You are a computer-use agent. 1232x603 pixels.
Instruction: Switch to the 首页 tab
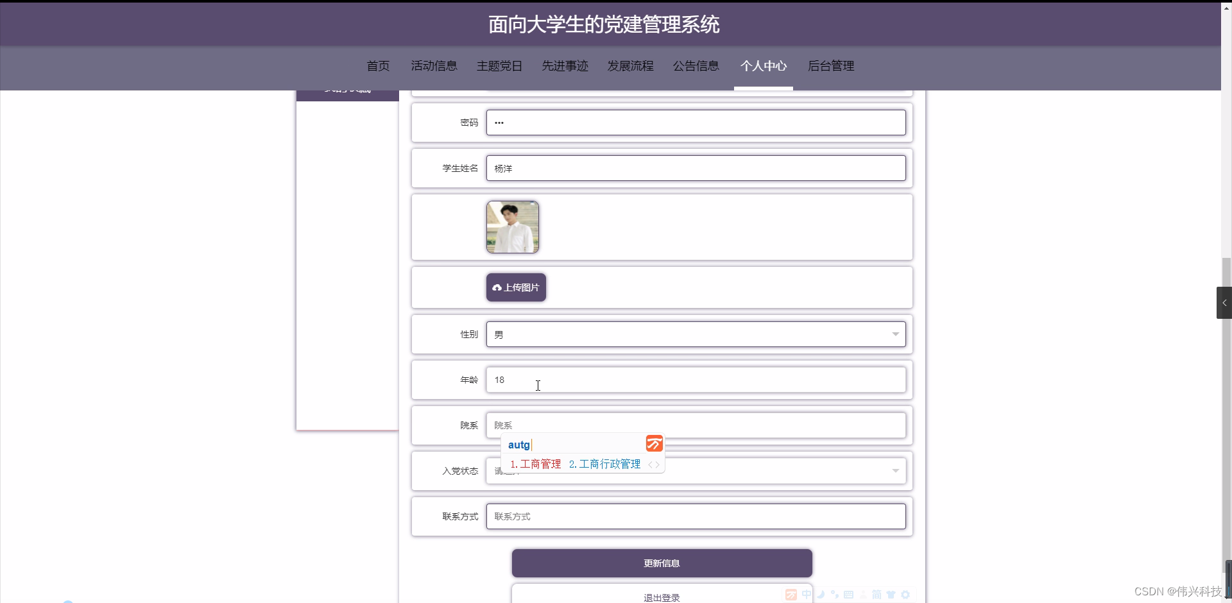(377, 65)
